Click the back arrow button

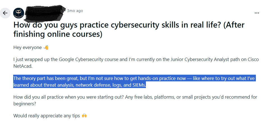(x=5, y=13)
